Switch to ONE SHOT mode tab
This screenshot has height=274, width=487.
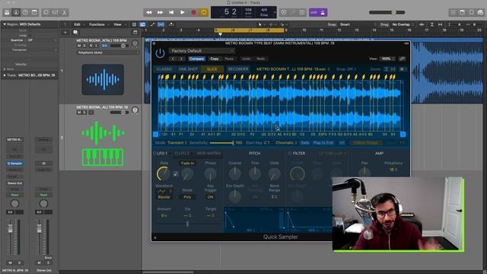pos(188,69)
